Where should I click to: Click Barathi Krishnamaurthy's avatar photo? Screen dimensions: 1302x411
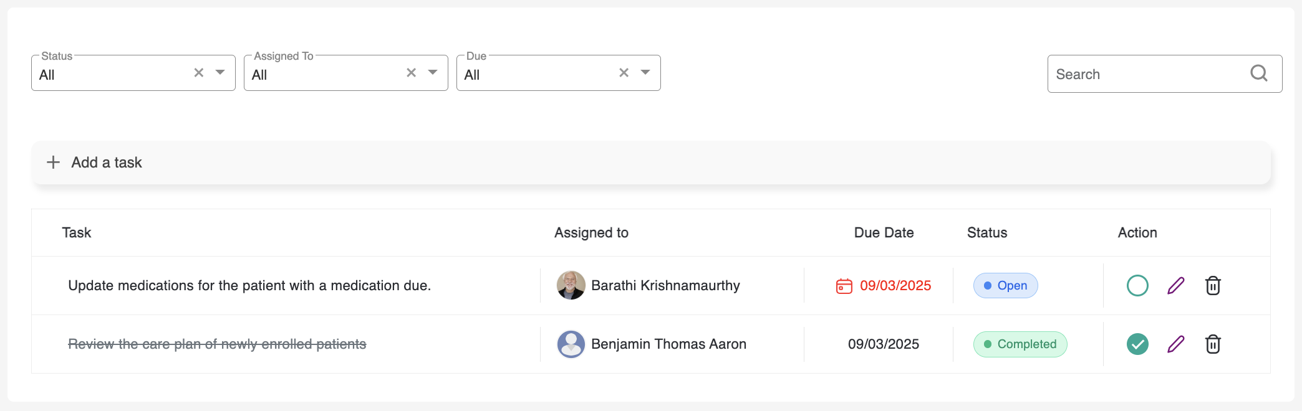(571, 285)
